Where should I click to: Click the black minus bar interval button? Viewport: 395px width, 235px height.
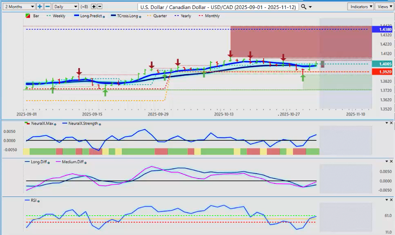point(100,7)
